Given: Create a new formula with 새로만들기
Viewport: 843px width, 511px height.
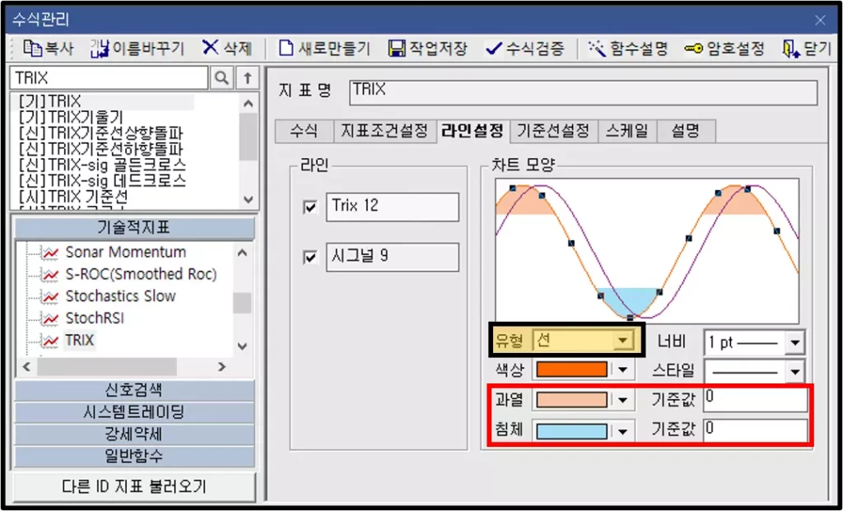Looking at the screenshot, I should [x=324, y=49].
